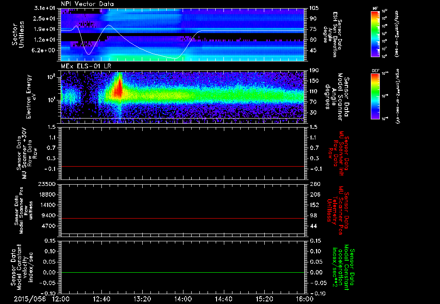Click the "Model Scanner Pos Raw" axis label
This screenshot has width=440, height=304.
click(23, 210)
